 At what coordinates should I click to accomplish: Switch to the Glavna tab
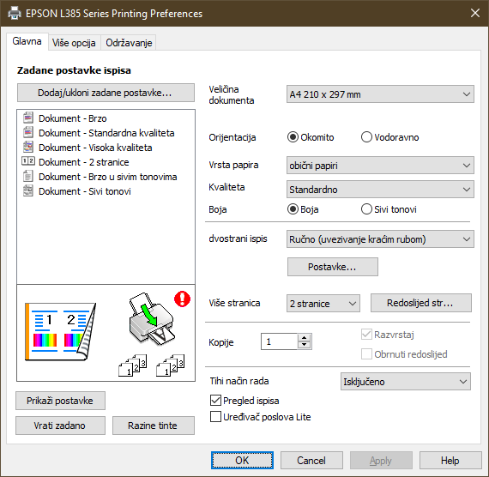pos(27,41)
